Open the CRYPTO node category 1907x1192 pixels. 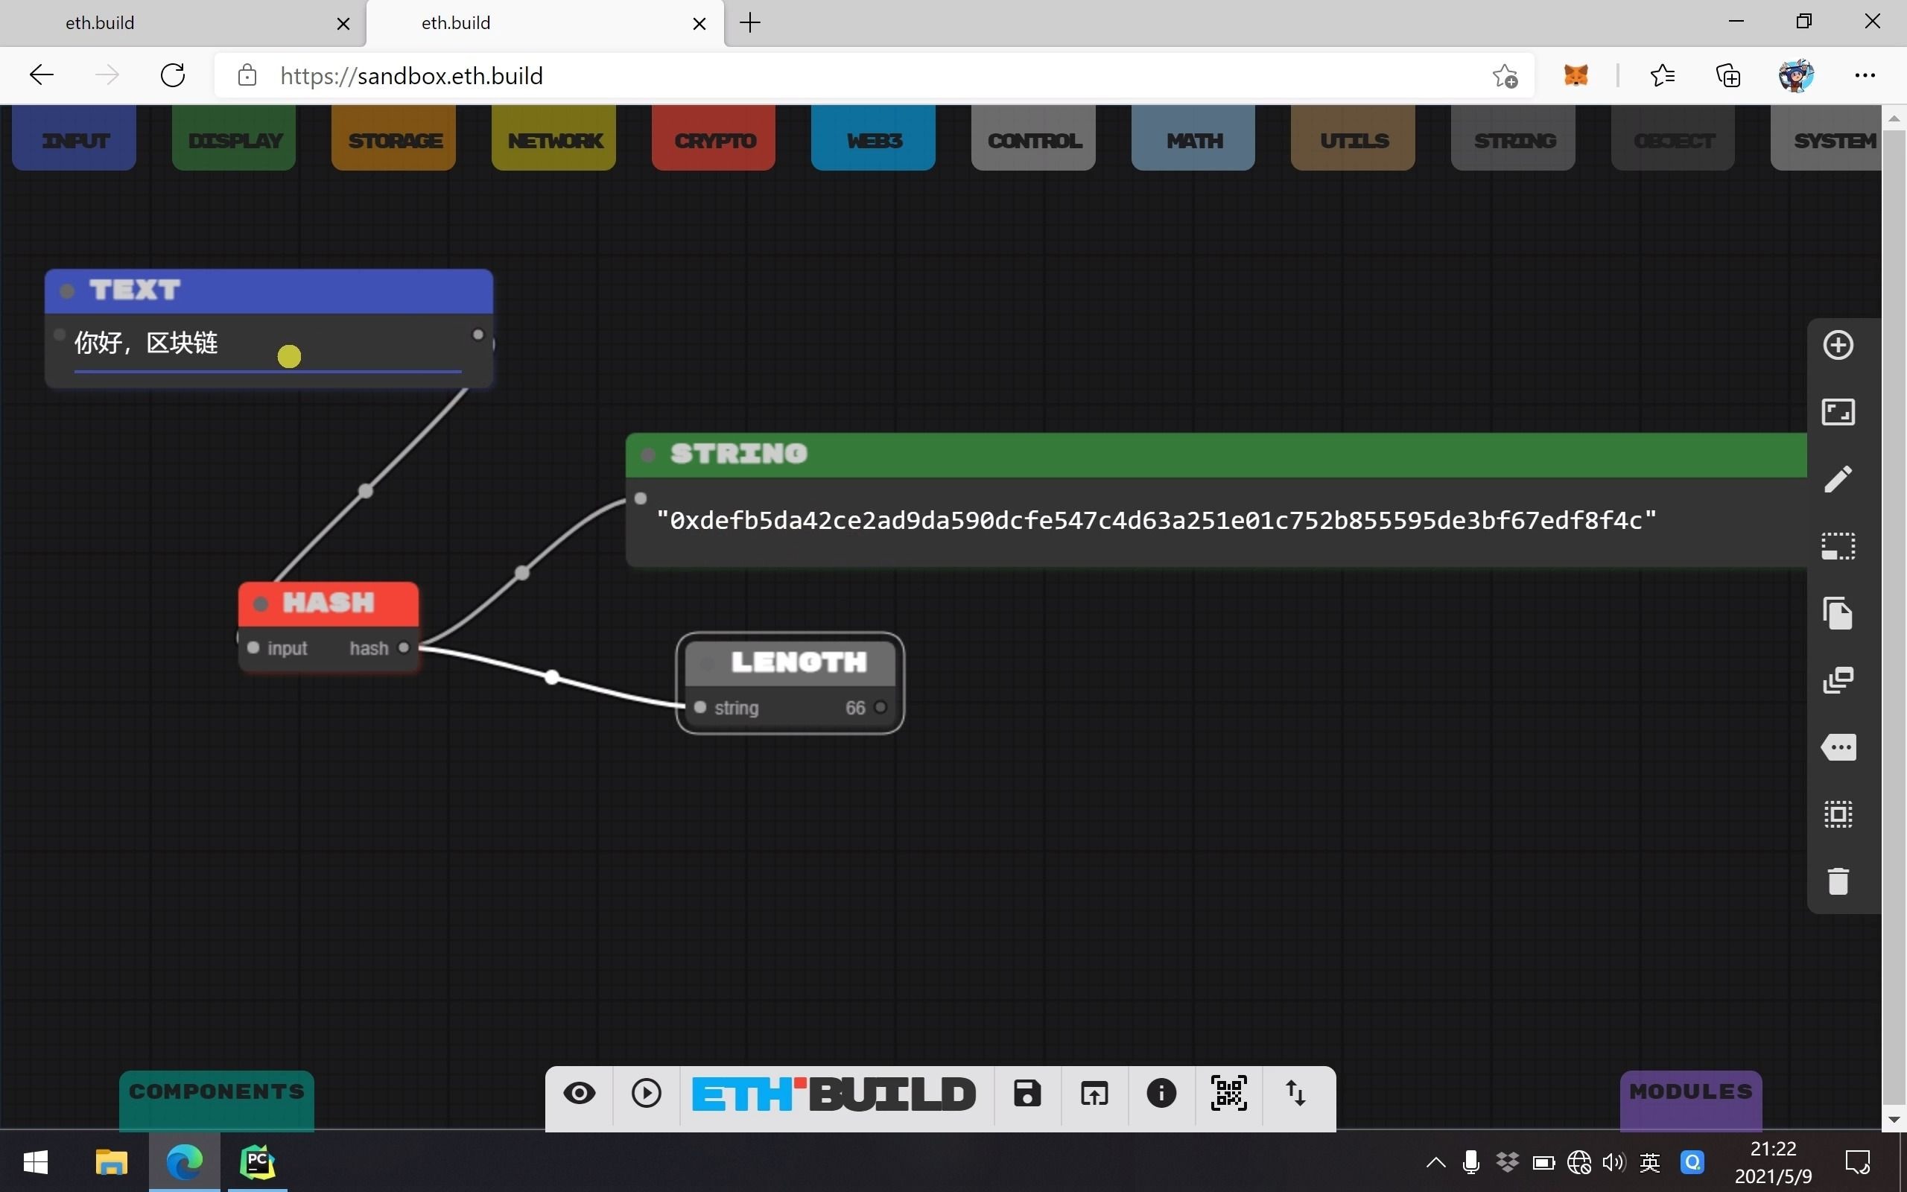[x=714, y=139]
